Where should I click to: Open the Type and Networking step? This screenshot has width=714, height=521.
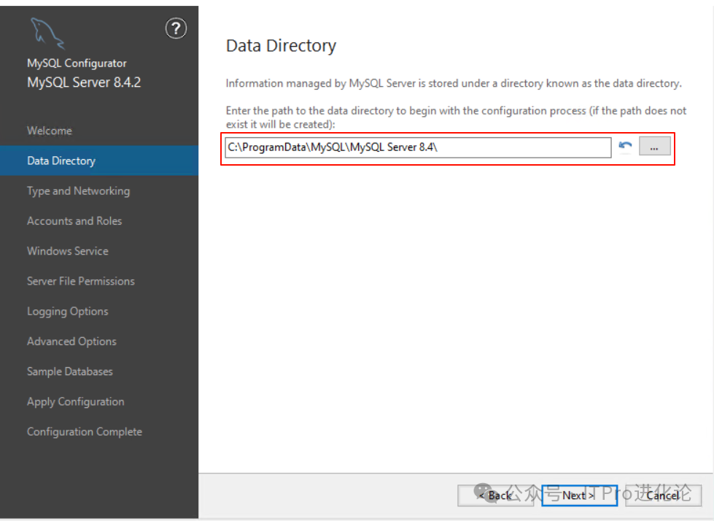[78, 191]
